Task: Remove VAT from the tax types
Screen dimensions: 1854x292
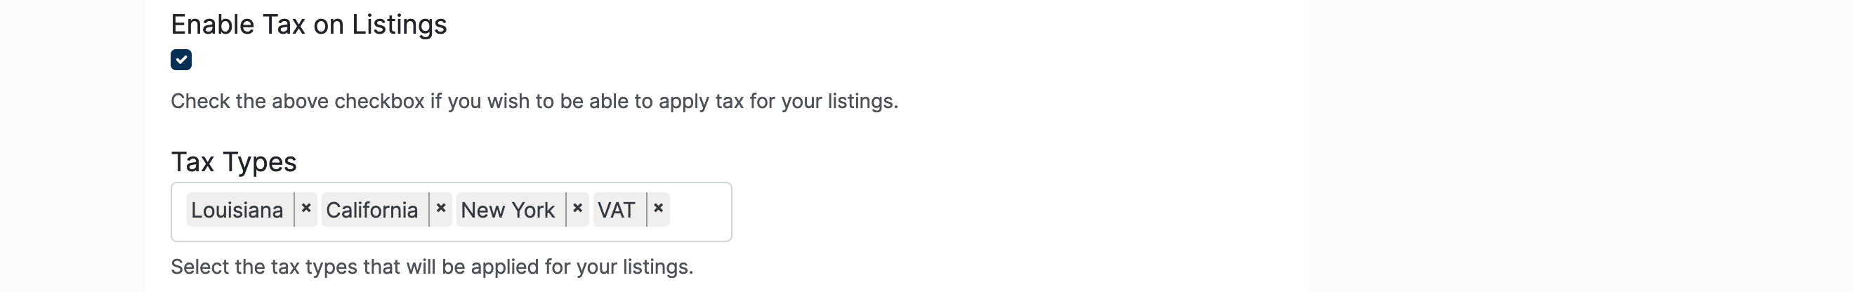Action: pyautogui.click(x=658, y=209)
